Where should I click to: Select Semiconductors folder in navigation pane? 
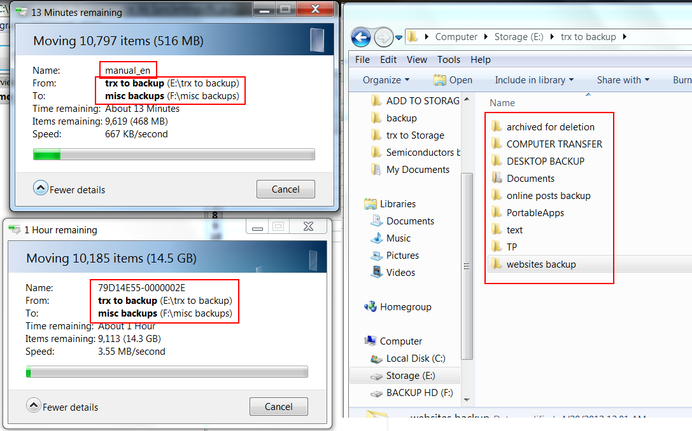415,153
